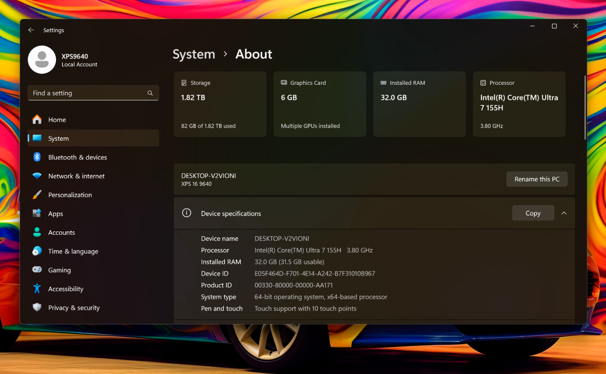Image resolution: width=606 pixels, height=374 pixels.
Task: Open the Apps settings page
Action: [93, 213]
